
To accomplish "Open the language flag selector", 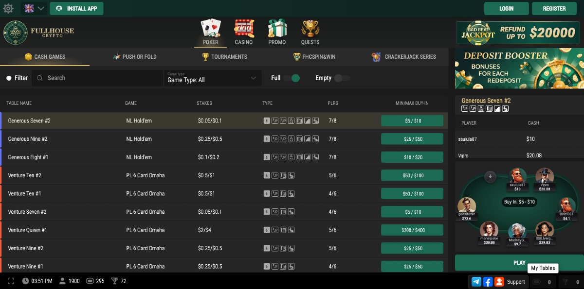I will [x=34, y=8].
